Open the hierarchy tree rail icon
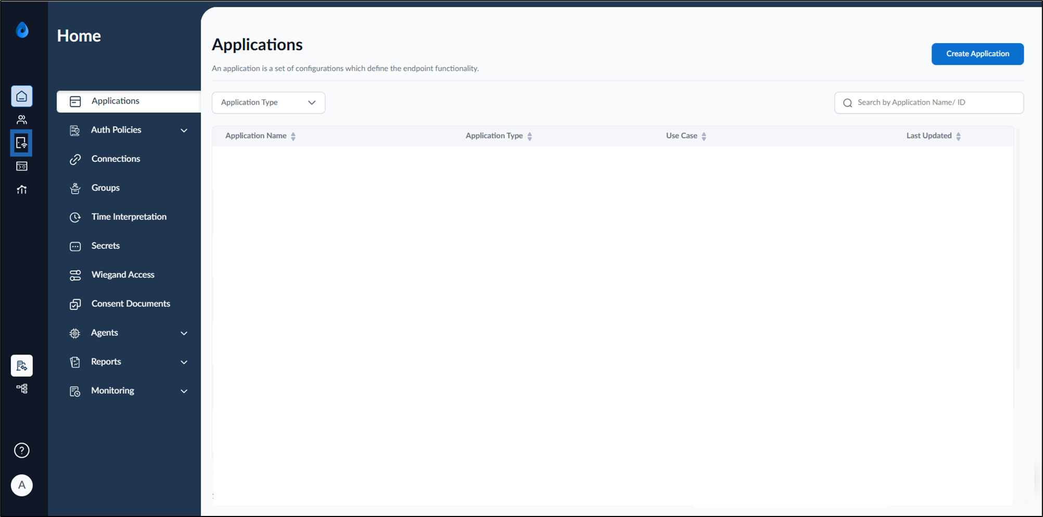The image size is (1043, 517). point(22,389)
